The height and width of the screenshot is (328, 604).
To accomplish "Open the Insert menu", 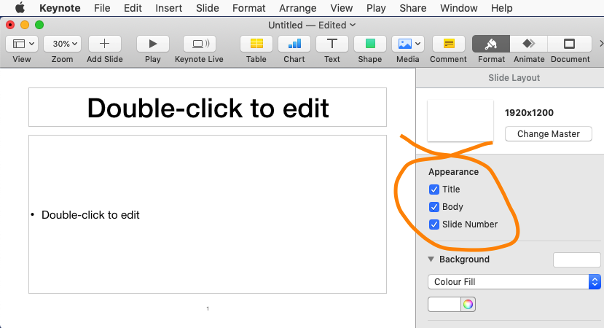I will 169,8.
